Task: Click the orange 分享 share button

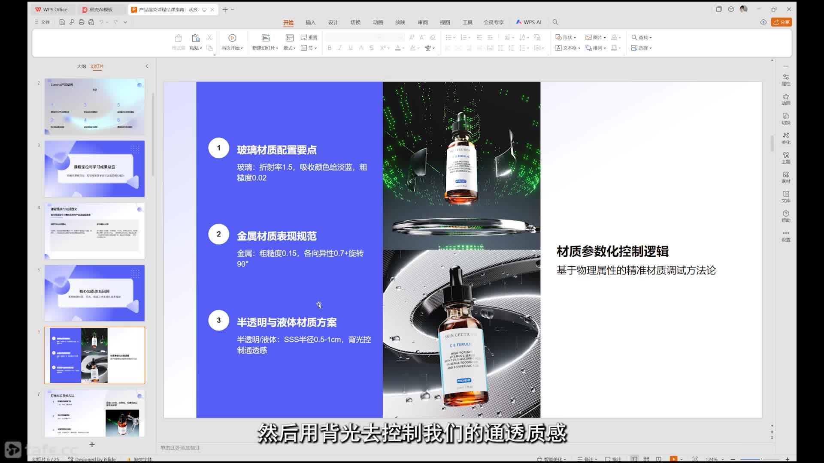Action: coord(782,22)
